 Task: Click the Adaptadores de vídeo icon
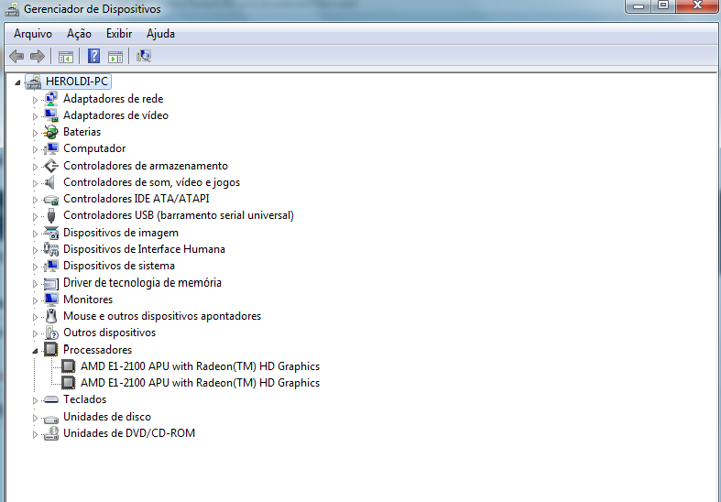click(51, 115)
